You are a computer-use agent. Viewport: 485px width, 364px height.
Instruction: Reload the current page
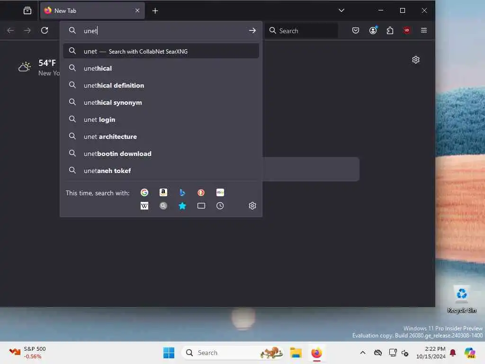pos(45,30)
